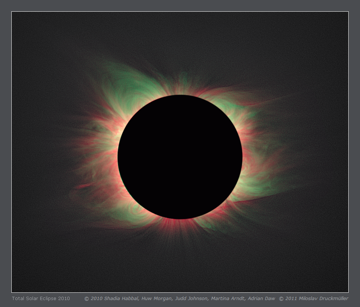360x307 pixels.
Task: Click the center of the black lunar disk
Action: pyautogui.click(x=180, y=157)
